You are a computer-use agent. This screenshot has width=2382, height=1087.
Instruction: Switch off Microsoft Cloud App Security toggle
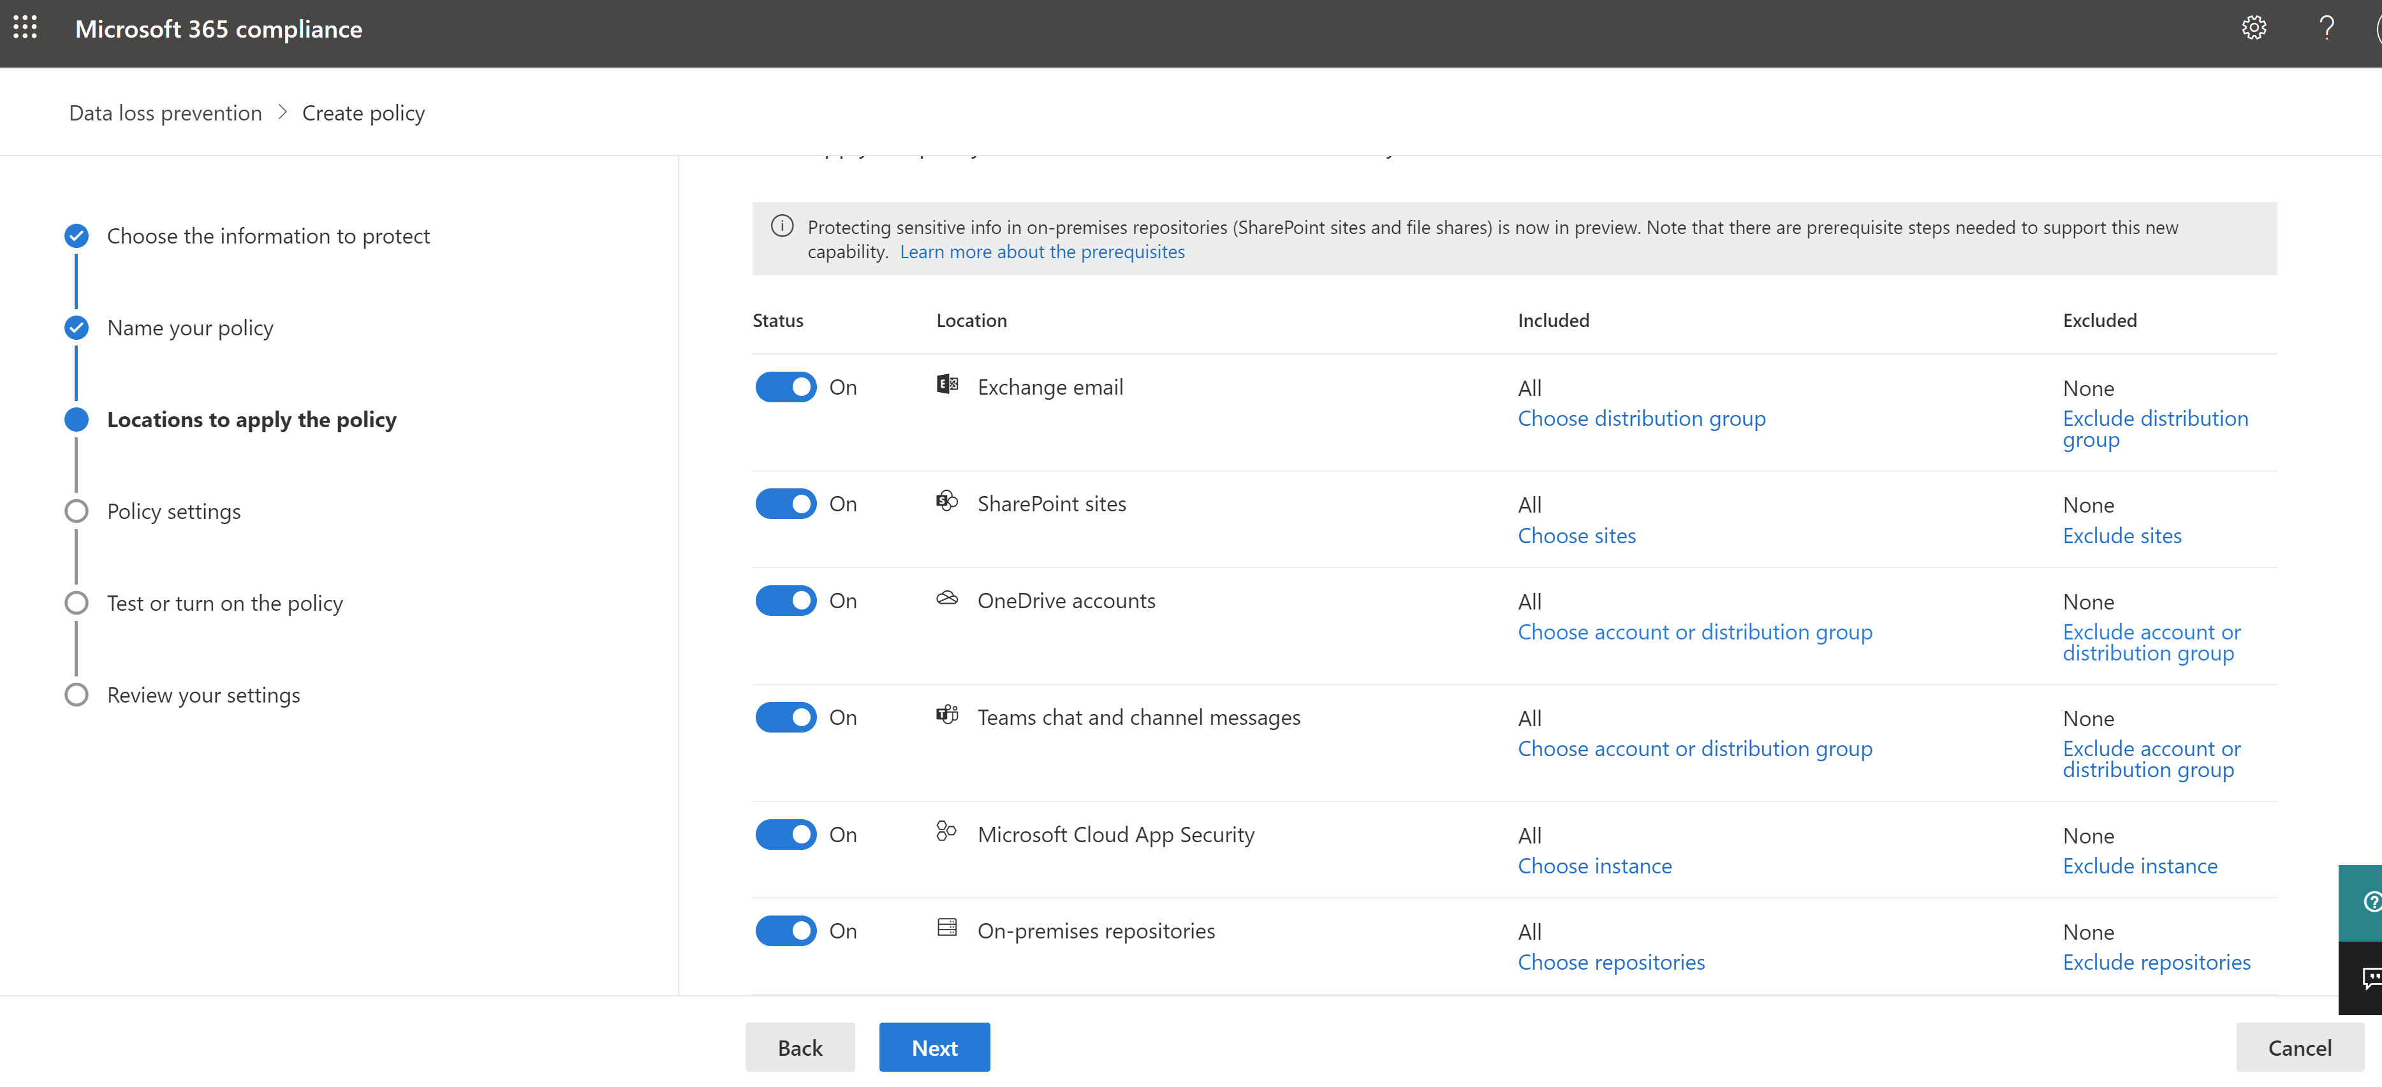(786, 835)
